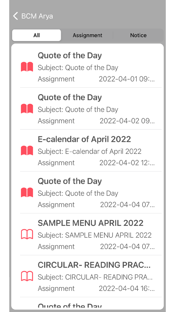The image size is (175, 312).
Task: Tap the book icon beside CIRCULAR- READING PRAC...
Action: [26, 276]
